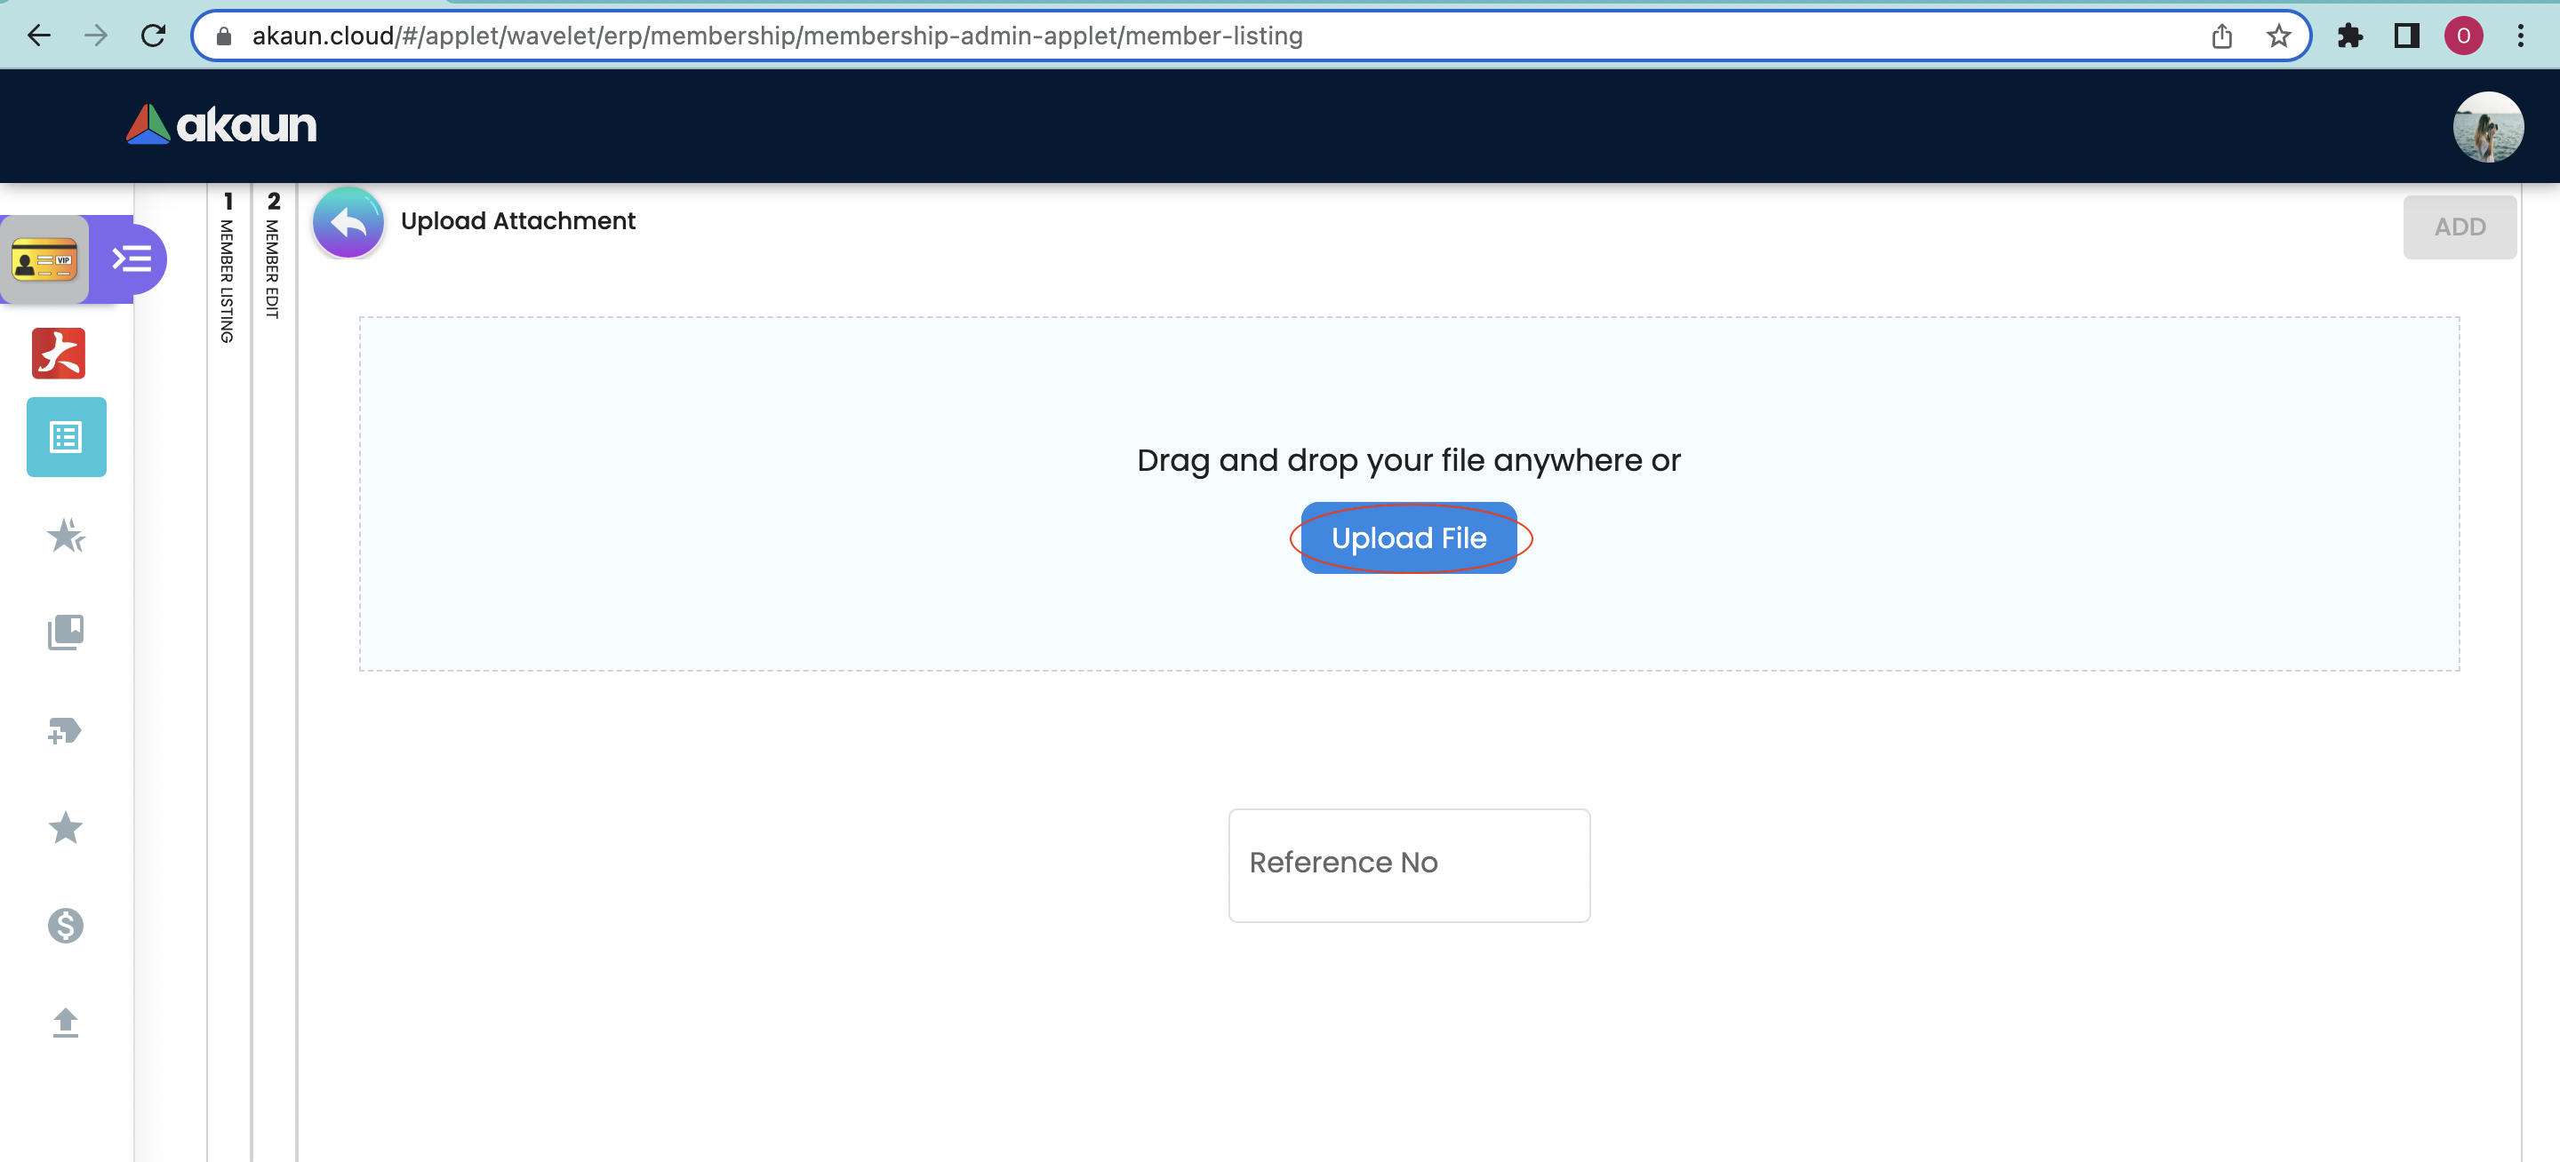Expand the sidebar menu toggle
The width and height of the screenshot is (2560, 1162).
click(x=132, y=260)
